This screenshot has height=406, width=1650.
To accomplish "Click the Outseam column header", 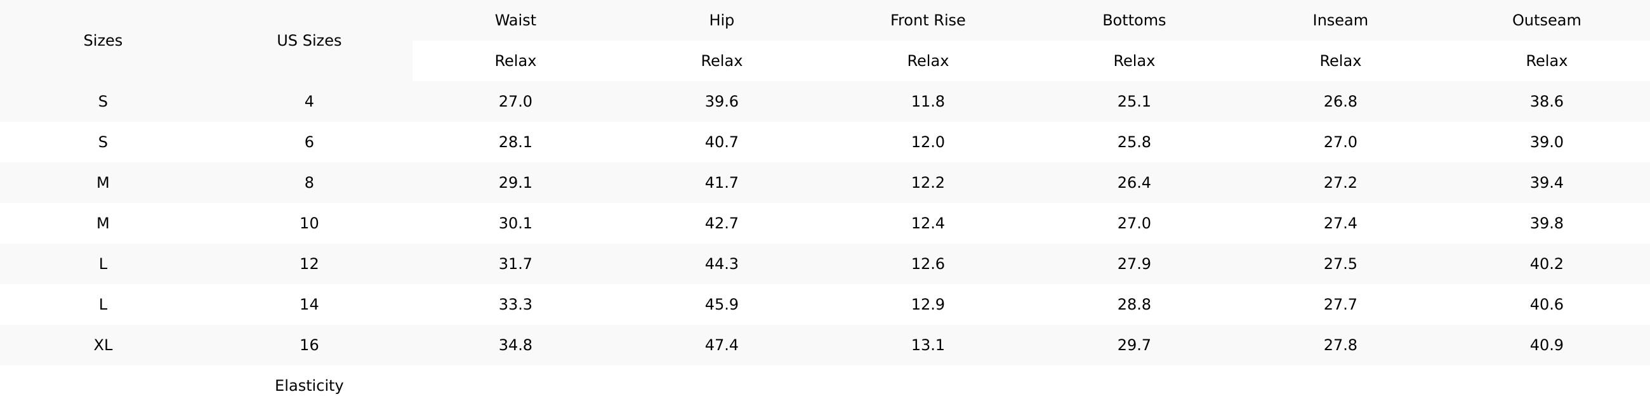I will [x=1546, y=20].
